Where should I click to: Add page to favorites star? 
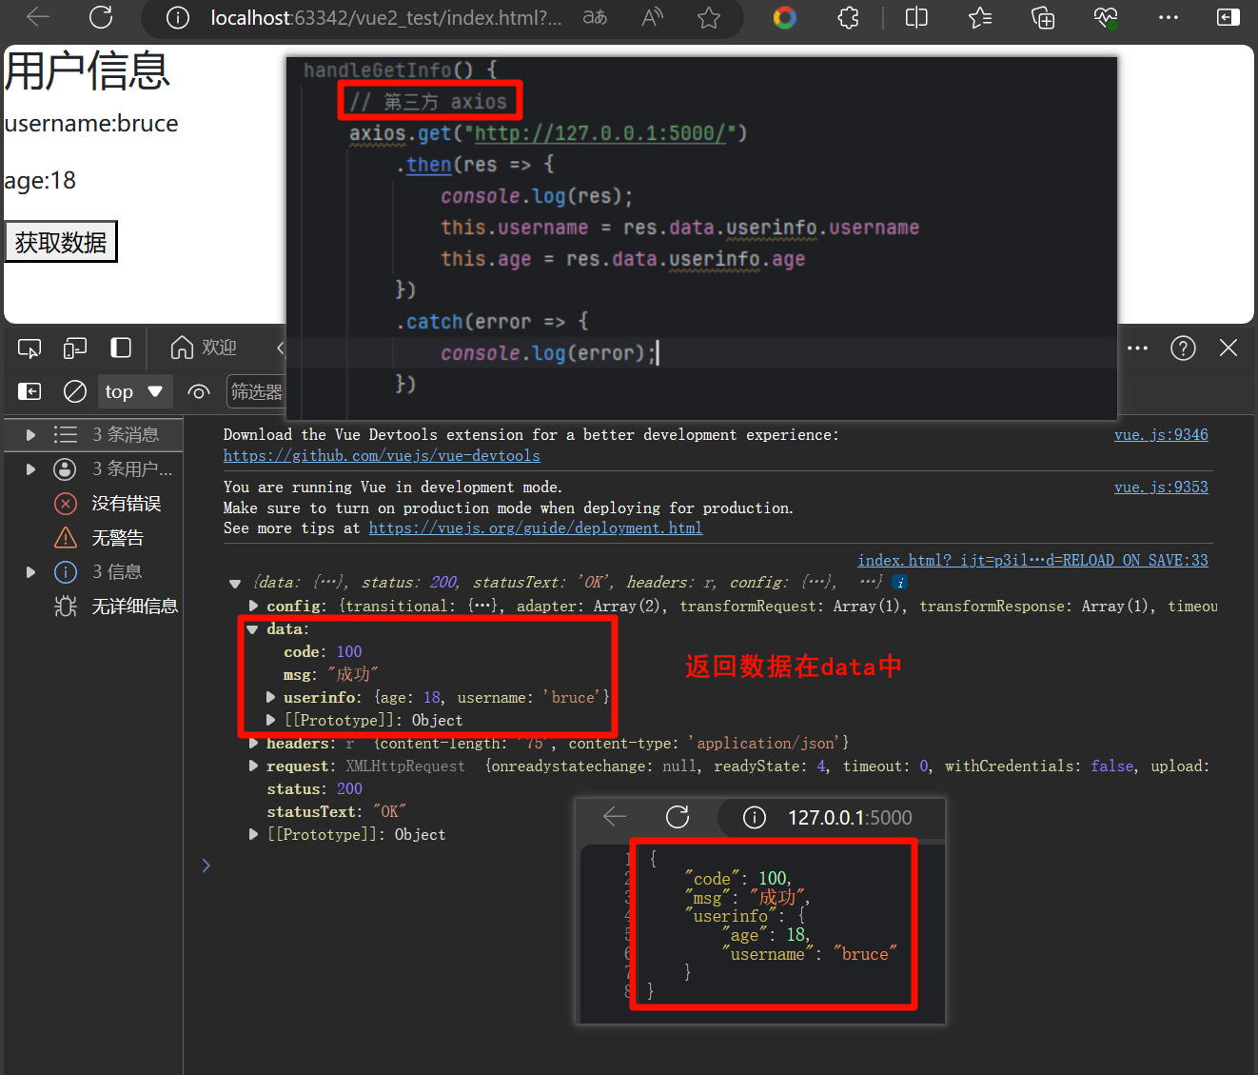pos(709,17)
